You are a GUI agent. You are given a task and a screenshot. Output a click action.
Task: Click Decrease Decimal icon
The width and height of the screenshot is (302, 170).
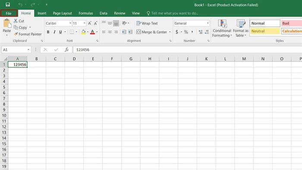click(207, 32)
